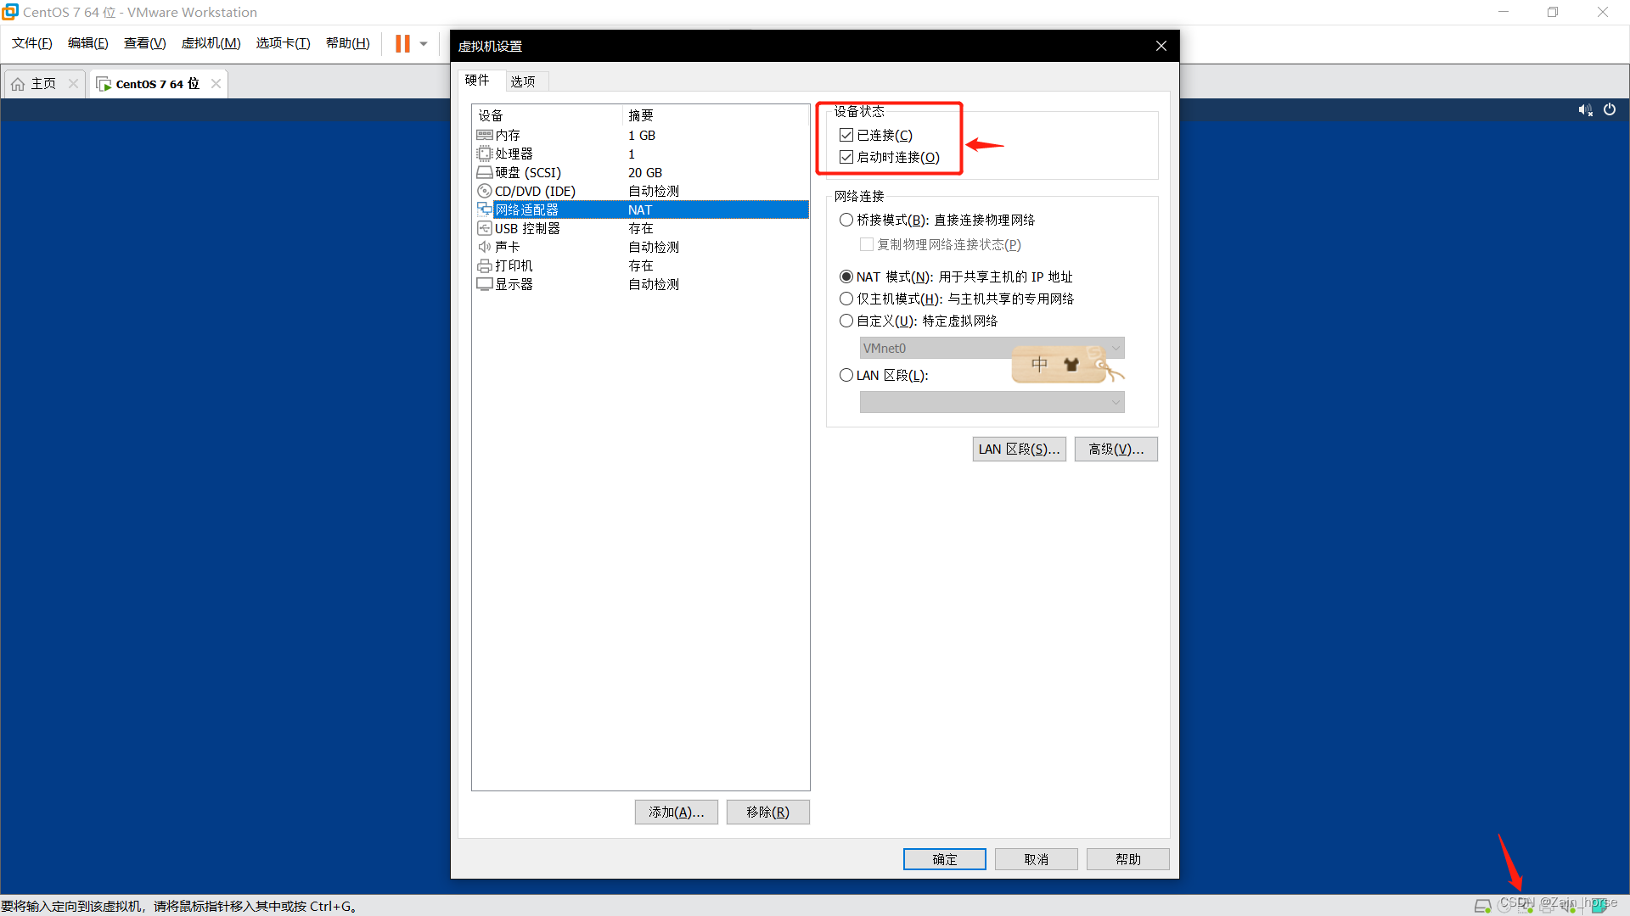Click the 移除(R) button
This screenshot has width=1630, height=916.
[768, 812]
